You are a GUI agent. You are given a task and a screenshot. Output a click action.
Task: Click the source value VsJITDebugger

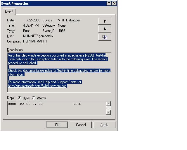(69, 20)
